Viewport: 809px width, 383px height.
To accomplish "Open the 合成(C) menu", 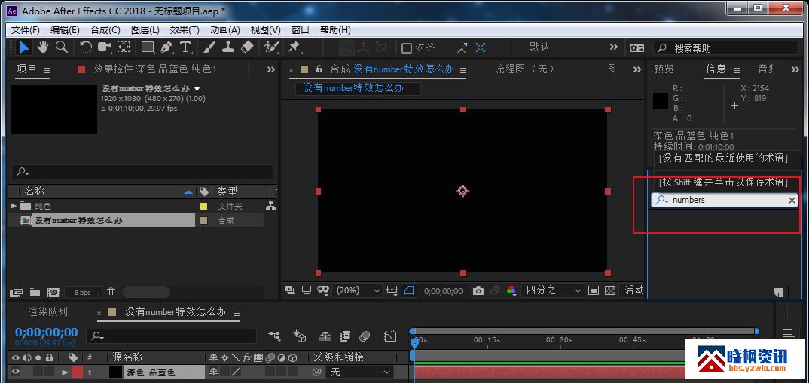I will [x=105, y=30].
